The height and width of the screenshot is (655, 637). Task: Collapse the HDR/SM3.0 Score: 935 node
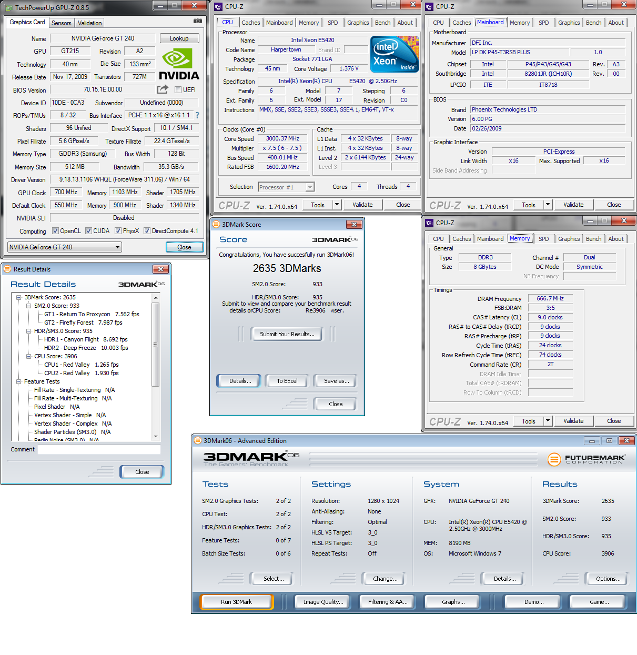point(29,331)
